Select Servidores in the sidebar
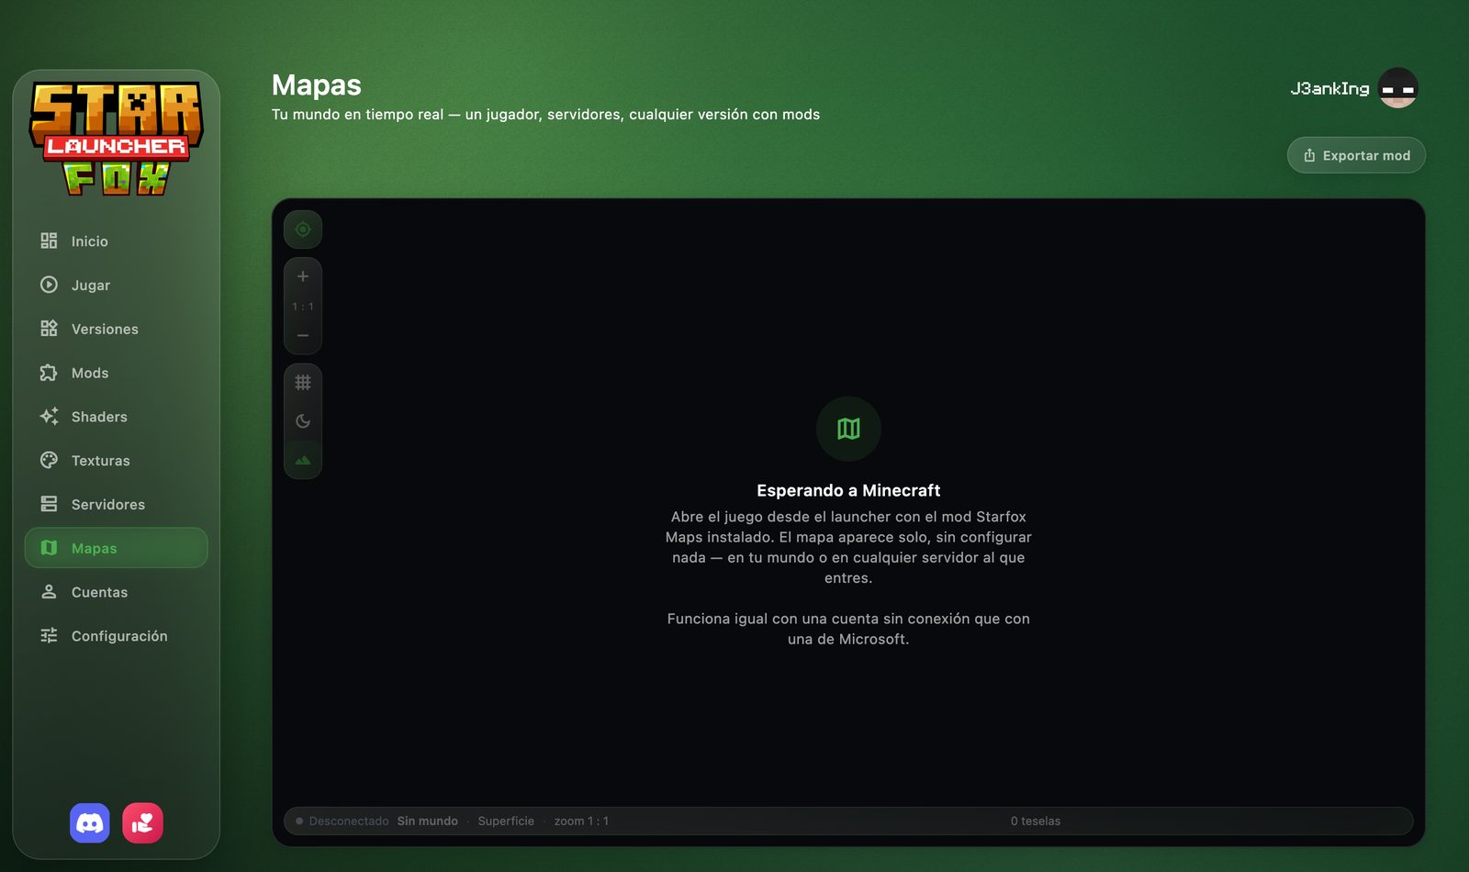Image resolution: width=1469 pixels, height=872 pixels. point(117,504)
